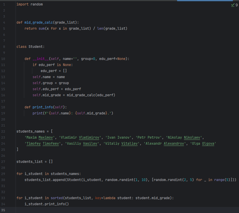Click the 'Vladimir Vladimirov' string
The image size is (239, 213).
pyautogui.click(x=80, y=137)
